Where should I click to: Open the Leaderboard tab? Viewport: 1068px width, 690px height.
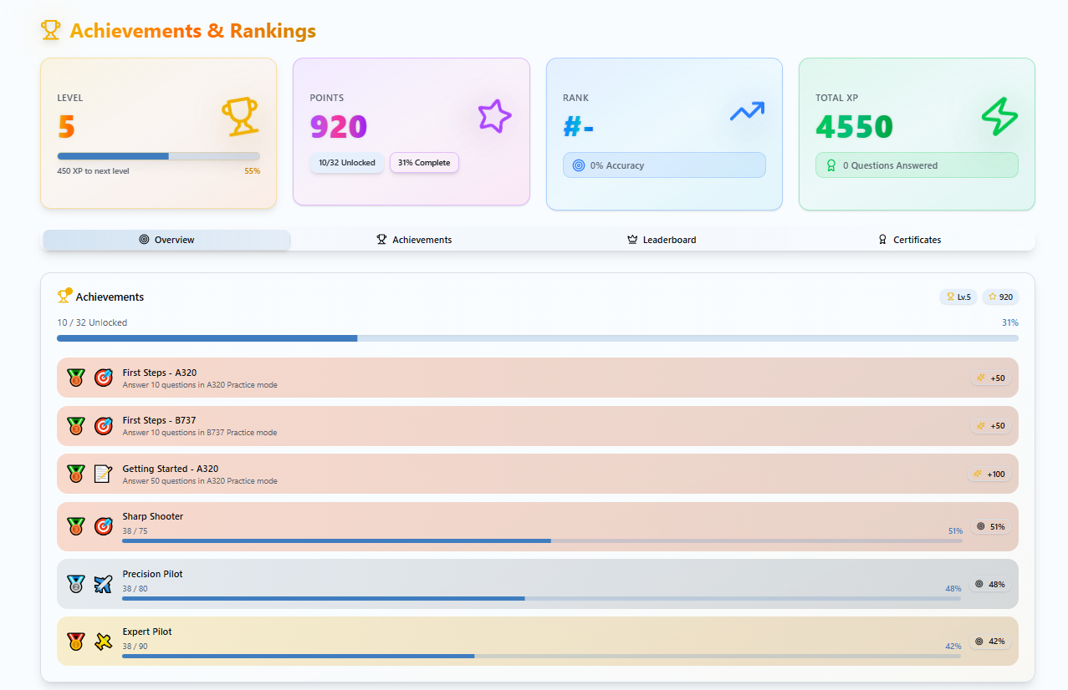tap(662, 240)
